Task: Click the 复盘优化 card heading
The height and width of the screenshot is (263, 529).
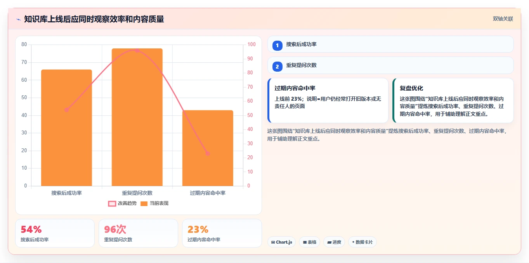Action: pyautogui.click(x=411, y=88)
